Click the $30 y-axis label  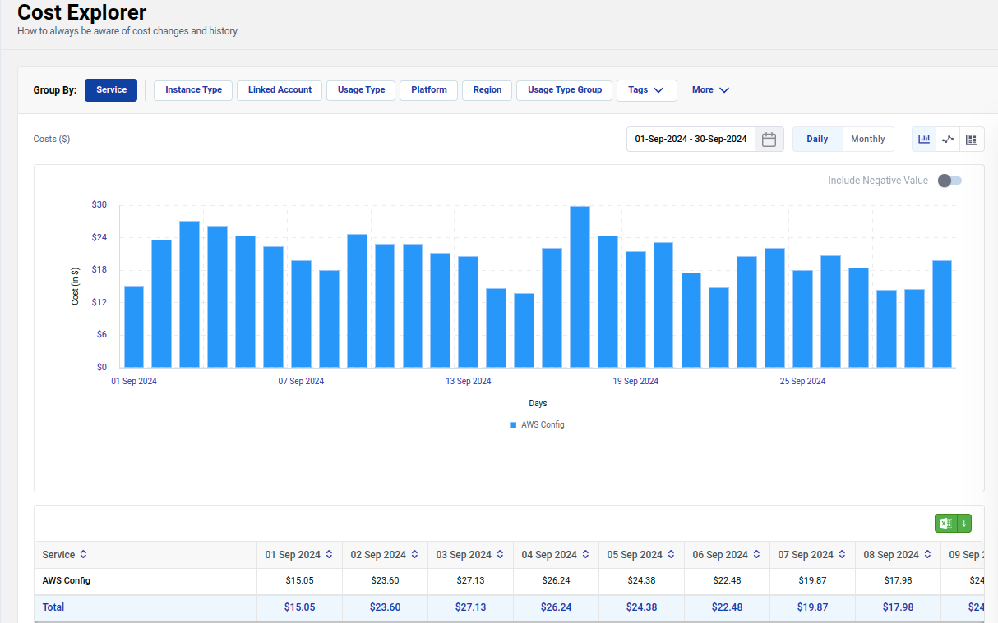pos(99,205)
